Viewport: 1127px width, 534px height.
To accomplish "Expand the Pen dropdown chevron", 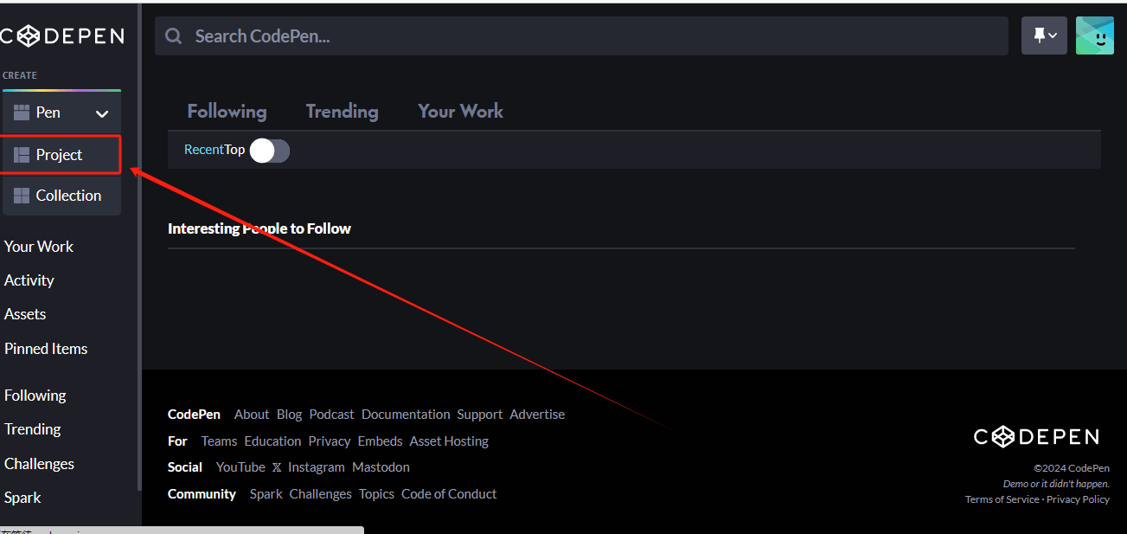I will point(102,113).
